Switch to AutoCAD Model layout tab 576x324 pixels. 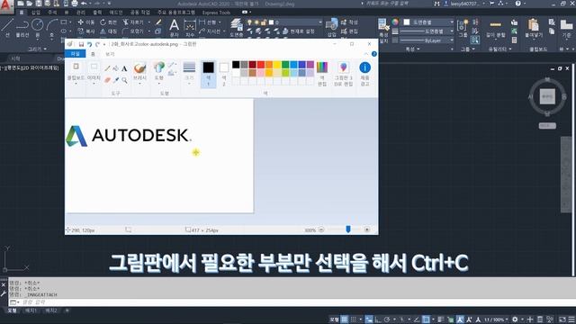(12, 310)
